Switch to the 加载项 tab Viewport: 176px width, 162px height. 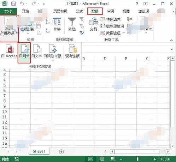click(x=143, y=11)
